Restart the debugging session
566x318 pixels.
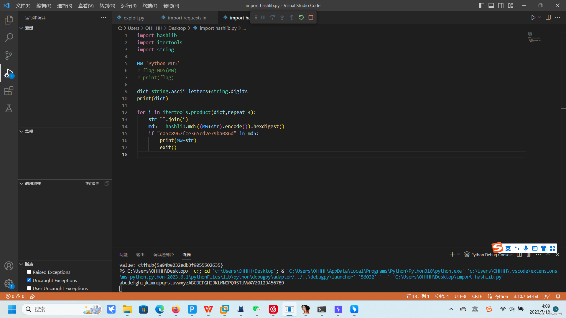(301, 17)
